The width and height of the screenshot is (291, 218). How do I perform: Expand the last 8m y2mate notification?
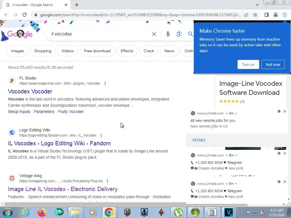(x=236, y=184)
